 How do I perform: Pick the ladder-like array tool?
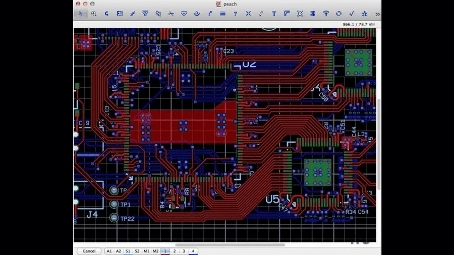pyautogui.click(x=313, y=14)
